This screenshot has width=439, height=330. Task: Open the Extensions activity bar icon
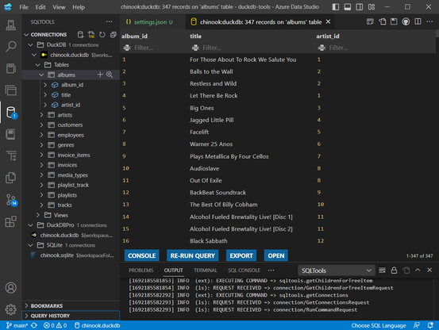10,222
